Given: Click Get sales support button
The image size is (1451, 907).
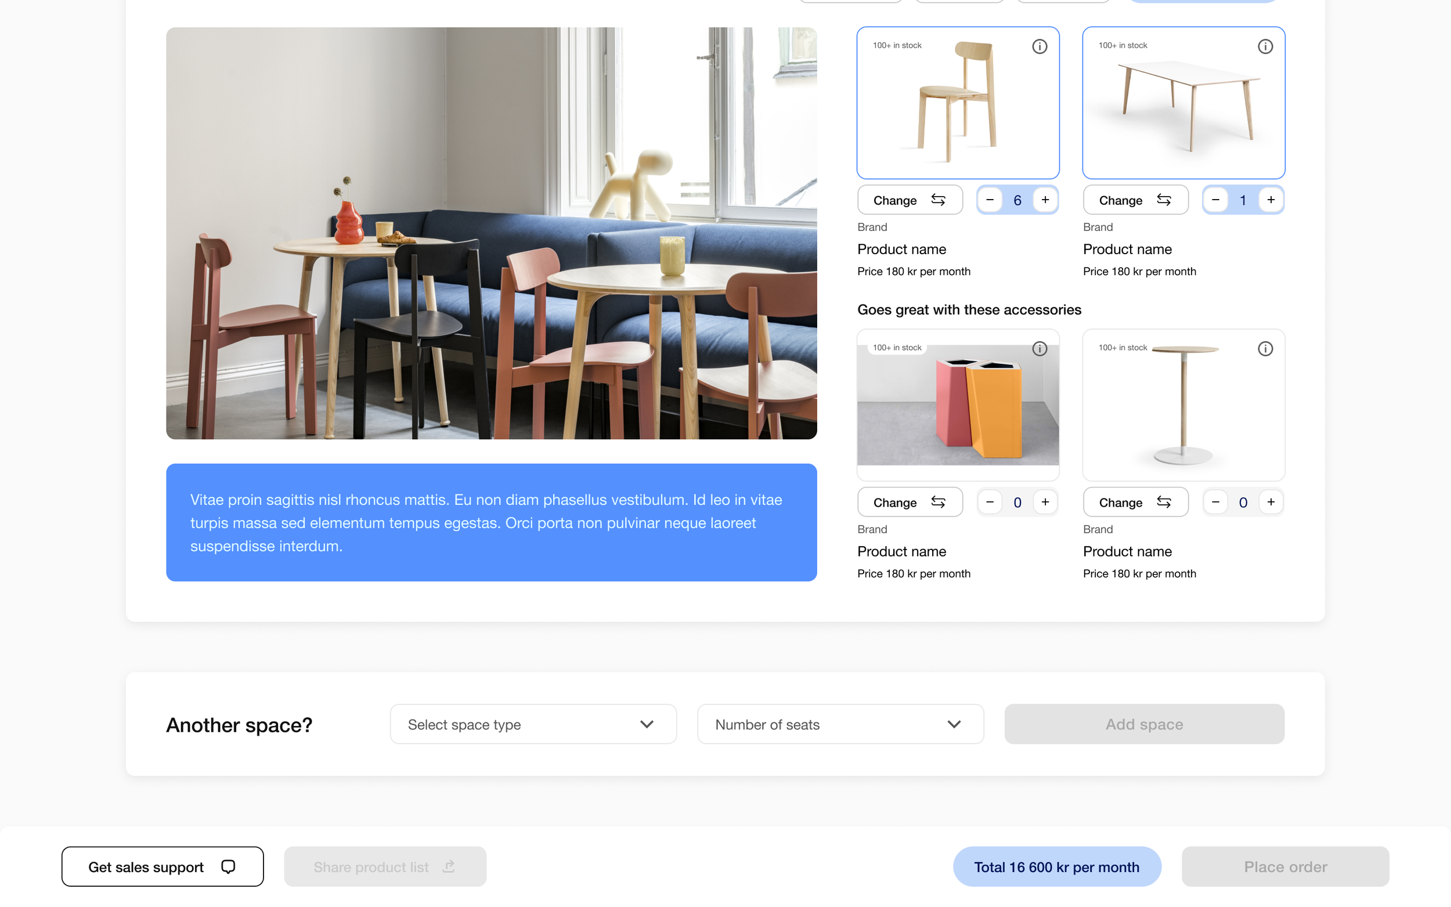Looking at the screenshot, I should pos(162,866).
